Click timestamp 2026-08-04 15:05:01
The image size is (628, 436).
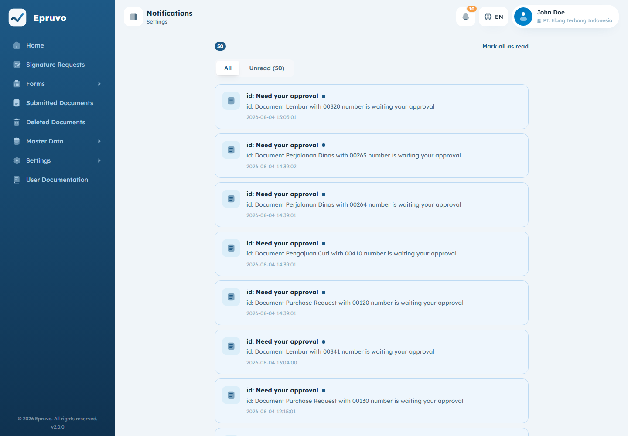[x=271, y=117]
